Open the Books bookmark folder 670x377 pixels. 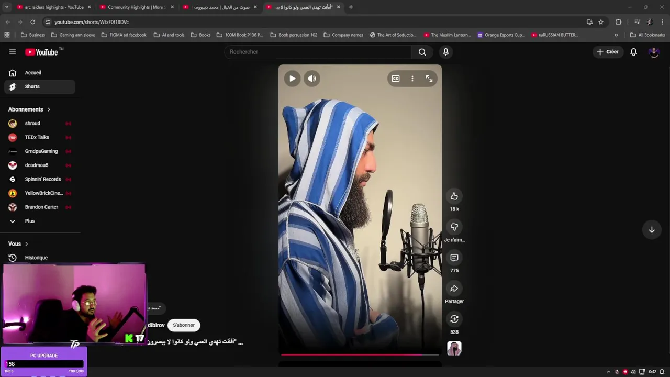pyautogui.click(x=200, y=35)
